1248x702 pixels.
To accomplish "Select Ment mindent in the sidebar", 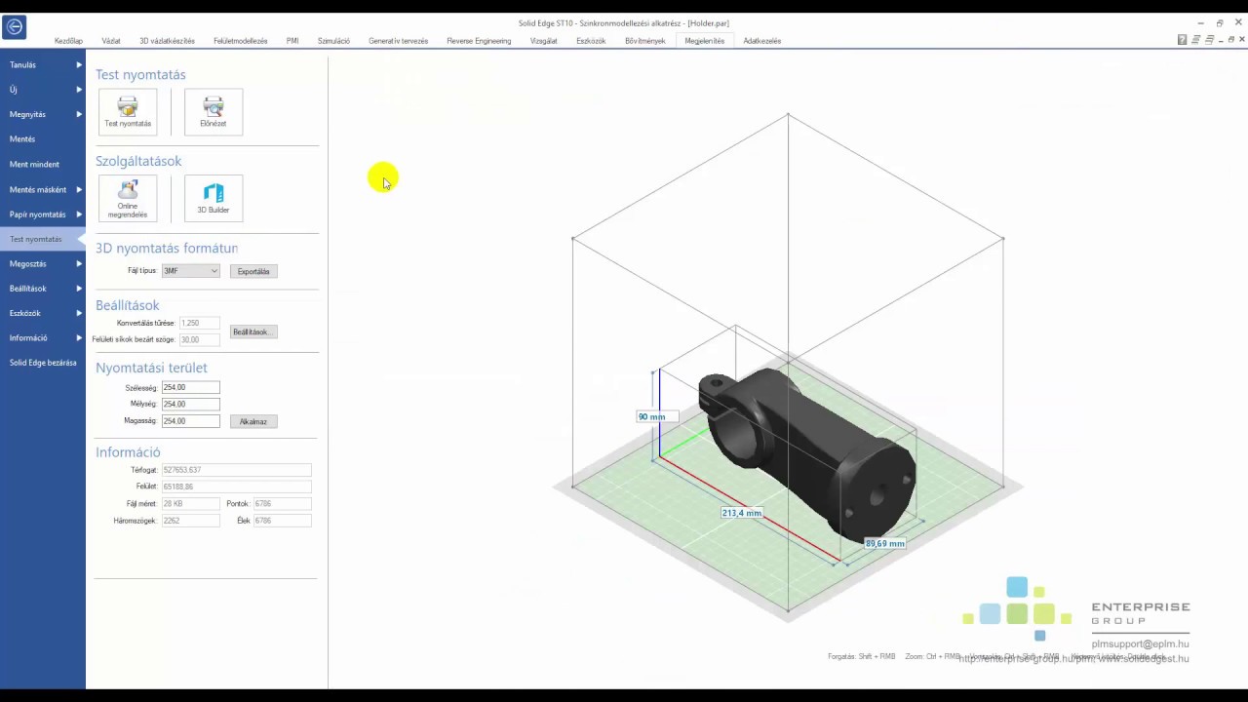I will point(43,164).
